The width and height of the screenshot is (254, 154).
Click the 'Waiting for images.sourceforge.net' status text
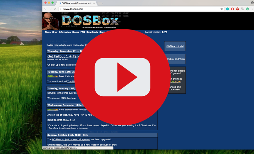60,148
